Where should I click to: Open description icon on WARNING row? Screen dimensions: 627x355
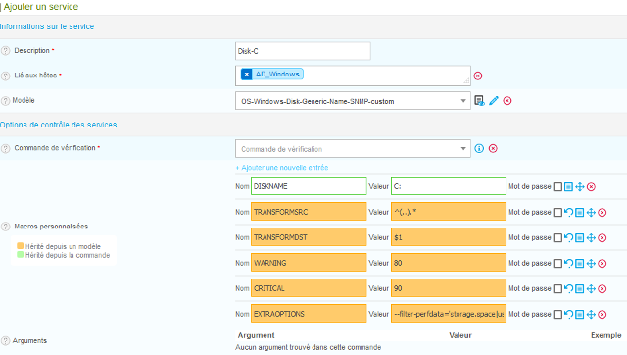[579, 264]
